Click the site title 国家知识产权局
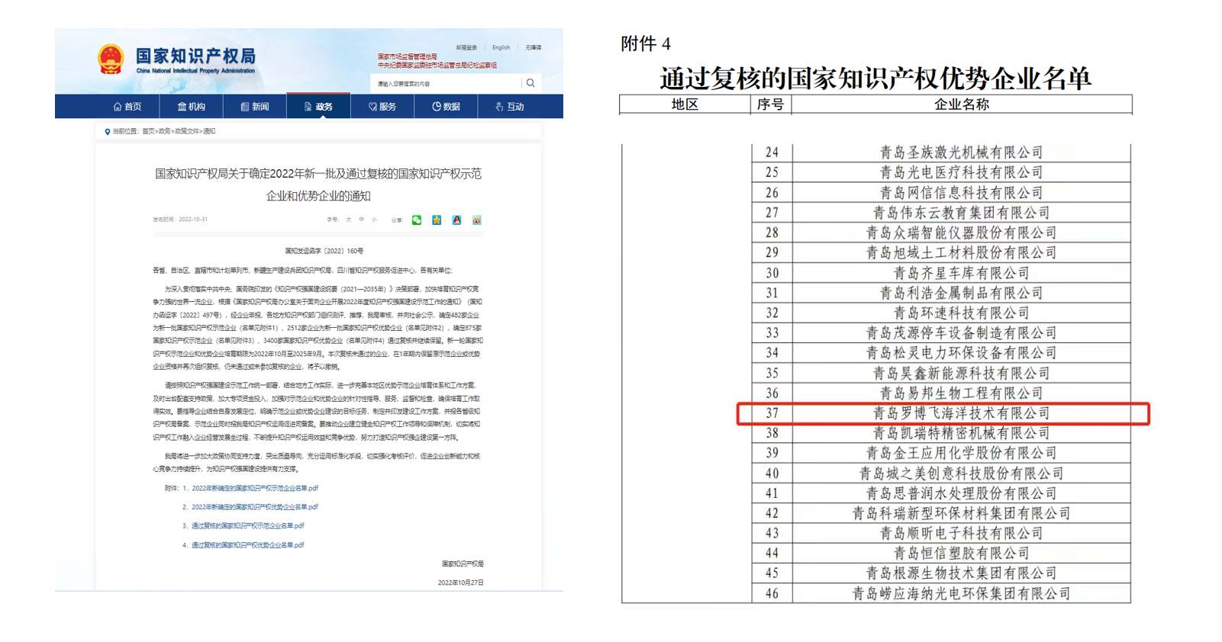The image size is (1222, 642). pos(195,56)
